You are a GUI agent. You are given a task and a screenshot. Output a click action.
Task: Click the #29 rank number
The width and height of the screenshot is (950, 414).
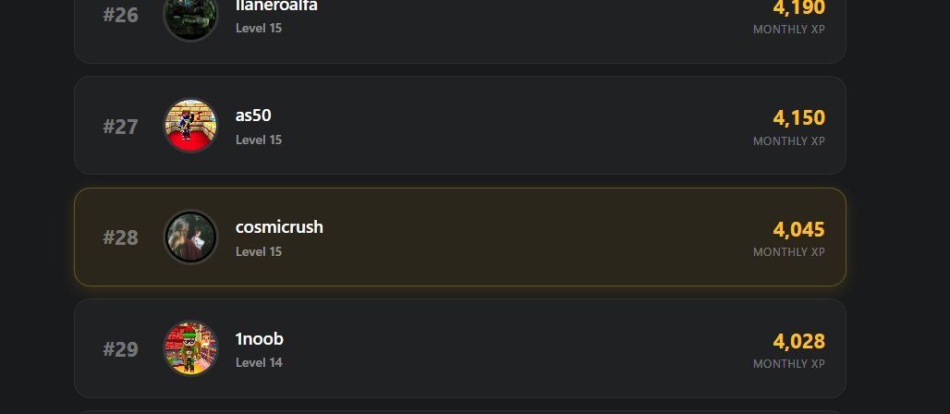(120, 349)
